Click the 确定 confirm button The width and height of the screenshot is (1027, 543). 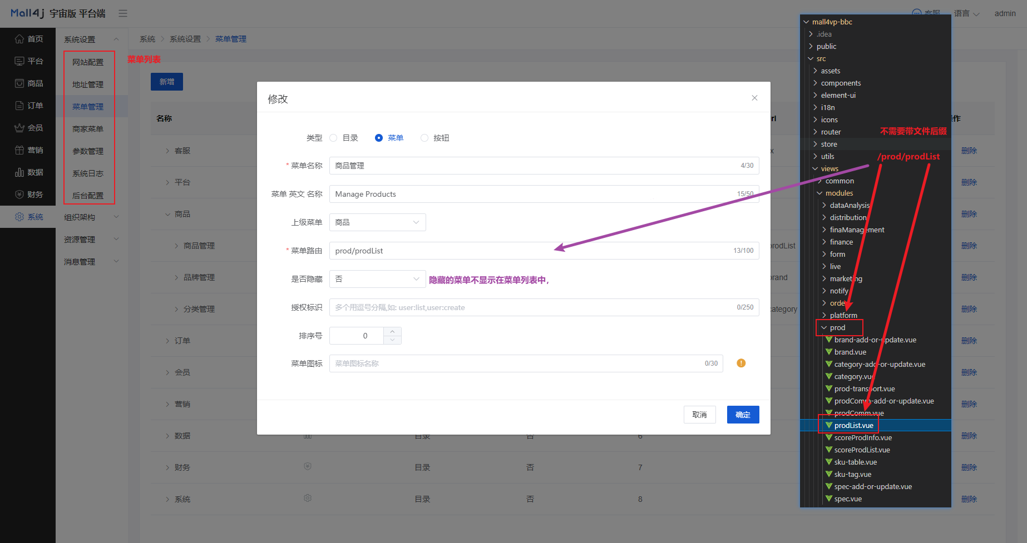[x=743, y=415]
